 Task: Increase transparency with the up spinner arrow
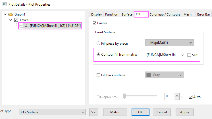[x=177, y=95]
